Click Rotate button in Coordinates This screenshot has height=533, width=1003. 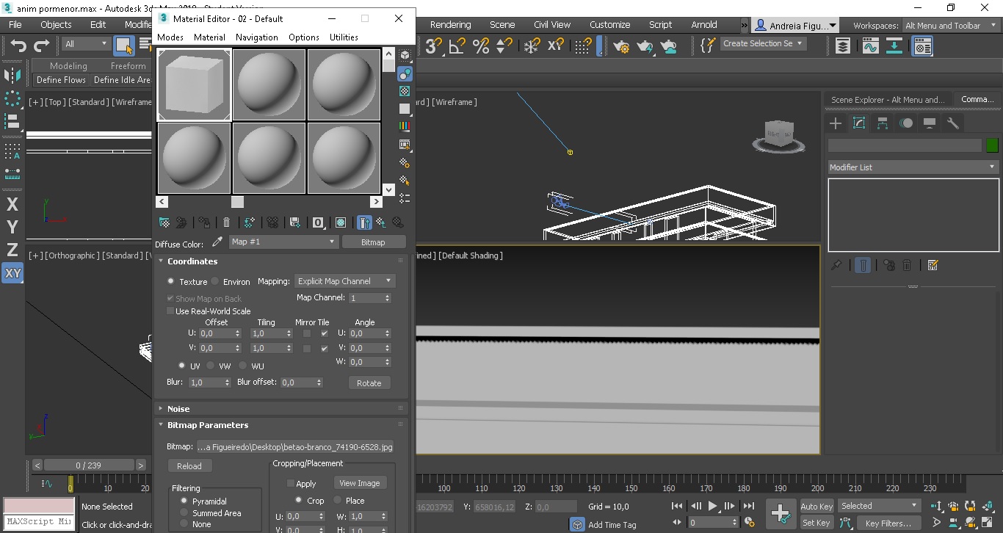coord(369,383)
